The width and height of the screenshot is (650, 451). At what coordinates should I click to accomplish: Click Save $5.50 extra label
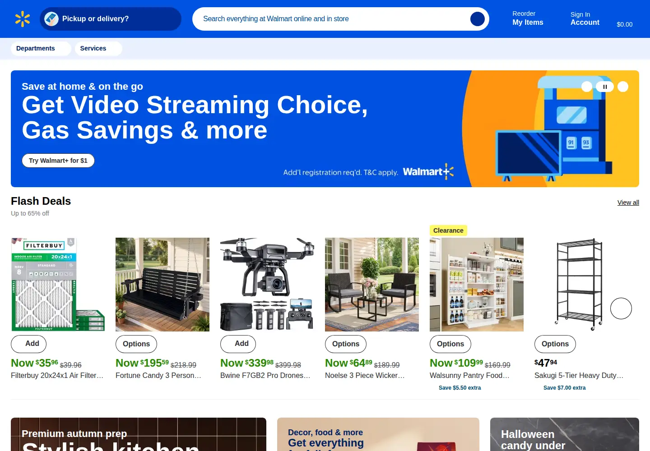pos(460,388)
